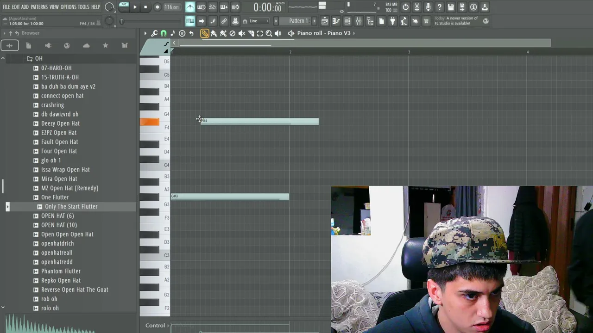Select the Zoom tool in piano roll
The height and width of the screenshot is (333, 593).
click(269, 33)
